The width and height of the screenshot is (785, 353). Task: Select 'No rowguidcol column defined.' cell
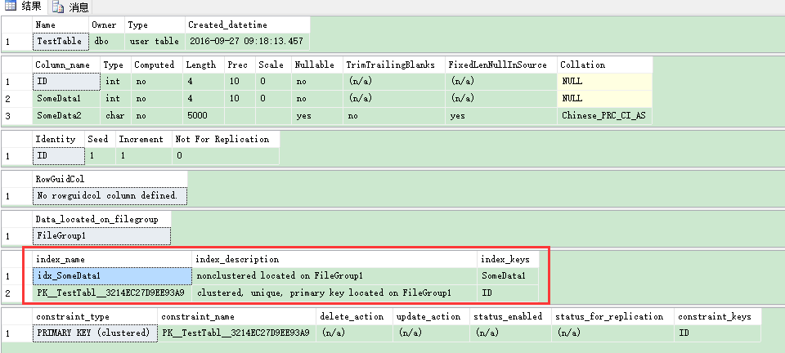[110, 196]
